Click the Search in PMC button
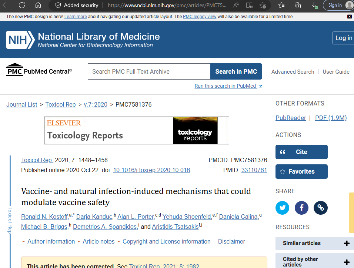Screen dimensions: 354x268 (236, 71)
